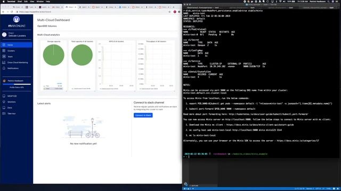Reload the browser page

coord(12,12)
